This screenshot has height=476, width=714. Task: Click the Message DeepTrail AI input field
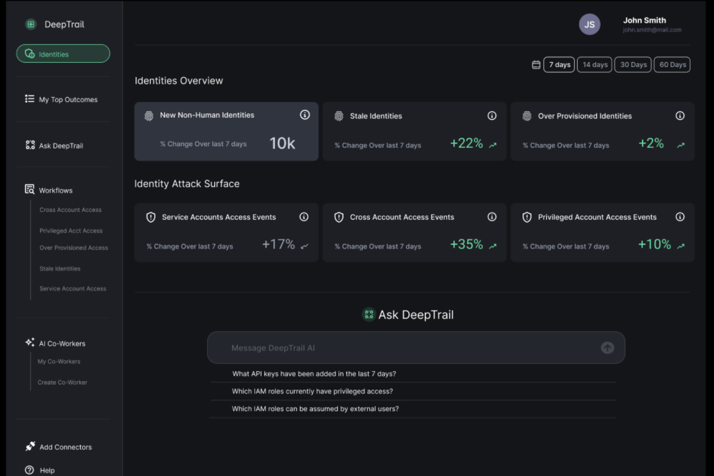[x=402, y=348]
